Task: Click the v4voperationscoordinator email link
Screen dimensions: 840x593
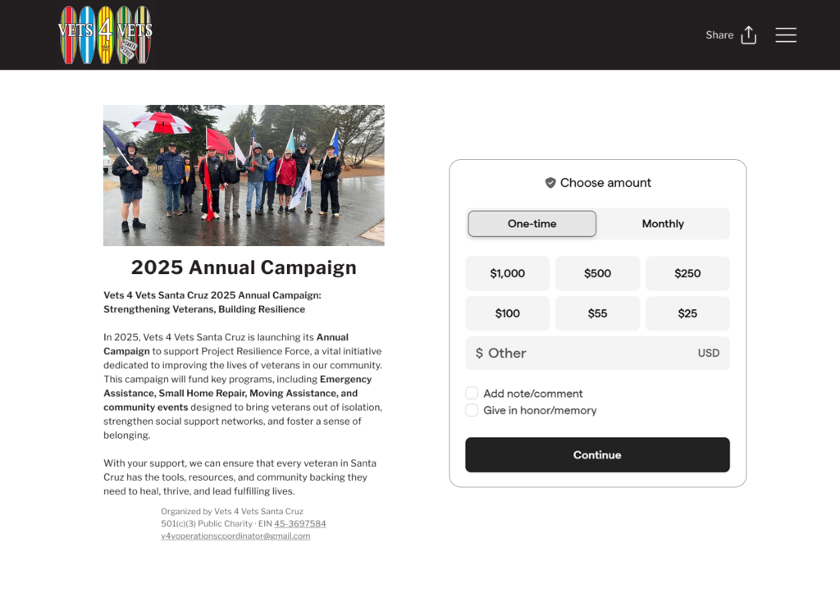Action: 235,536
